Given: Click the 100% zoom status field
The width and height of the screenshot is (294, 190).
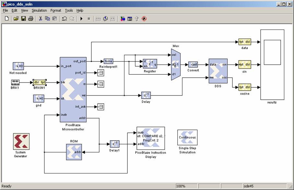Looking at the screenshot, I should 187,186.
